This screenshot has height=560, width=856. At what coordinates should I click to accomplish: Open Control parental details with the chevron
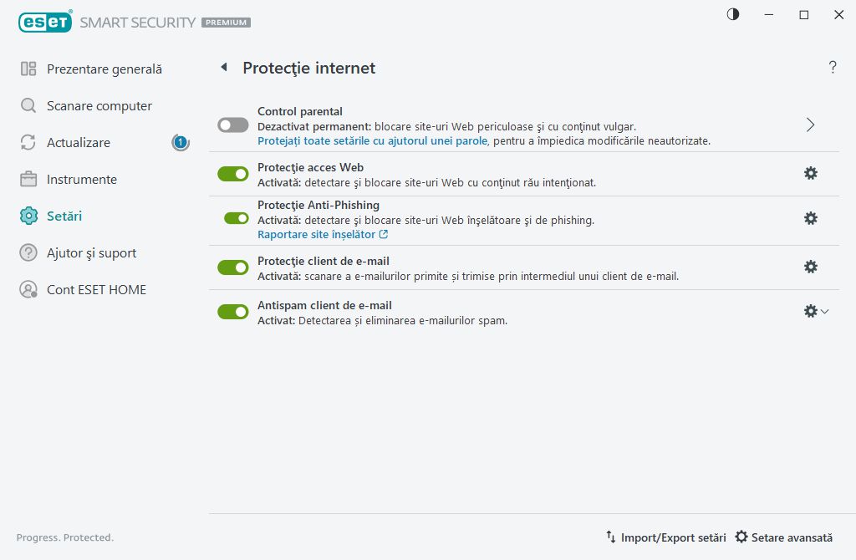[x=809, y=124]
